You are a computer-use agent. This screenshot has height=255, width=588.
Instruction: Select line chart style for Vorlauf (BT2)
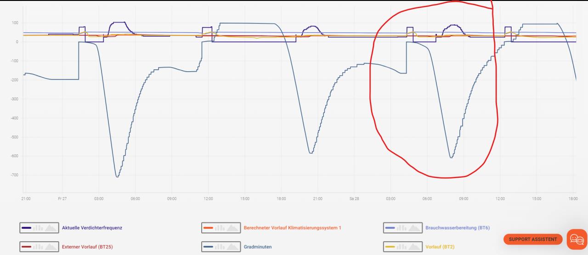tap(390, 247)
